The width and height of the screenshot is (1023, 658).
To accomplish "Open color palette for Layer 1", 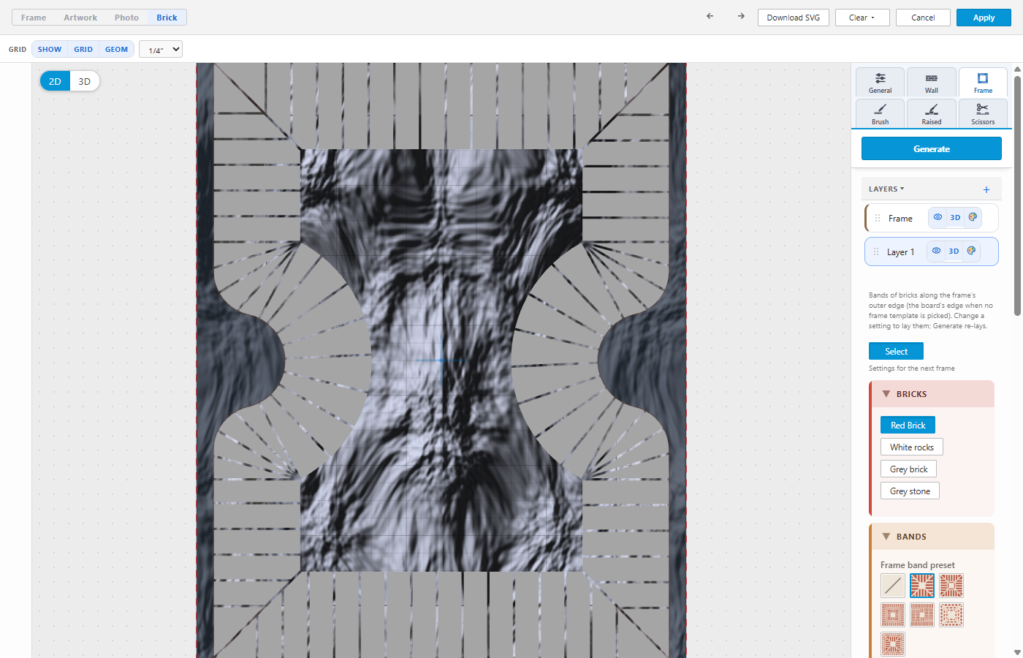I will click(971, 251).
